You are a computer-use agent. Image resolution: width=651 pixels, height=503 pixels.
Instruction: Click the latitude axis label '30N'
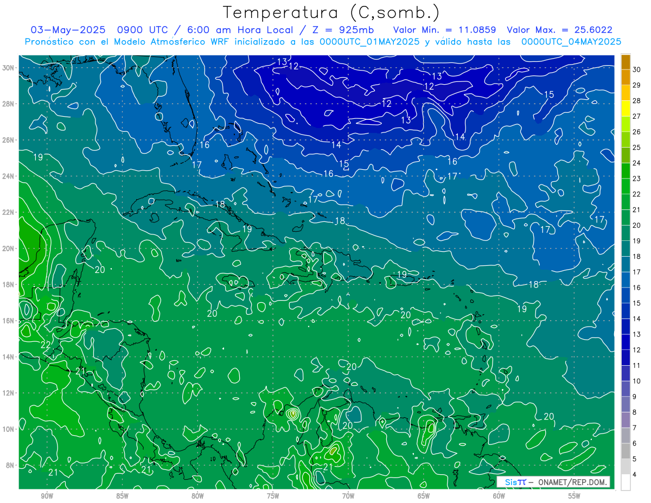[9, 68]
